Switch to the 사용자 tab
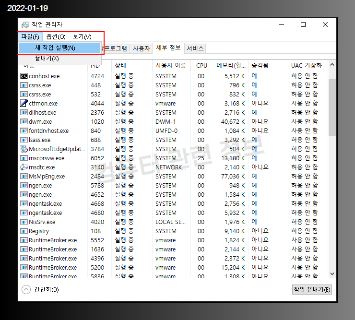This screenshot has height=320, width=355. pyautogui.click(x=142, y=48)
